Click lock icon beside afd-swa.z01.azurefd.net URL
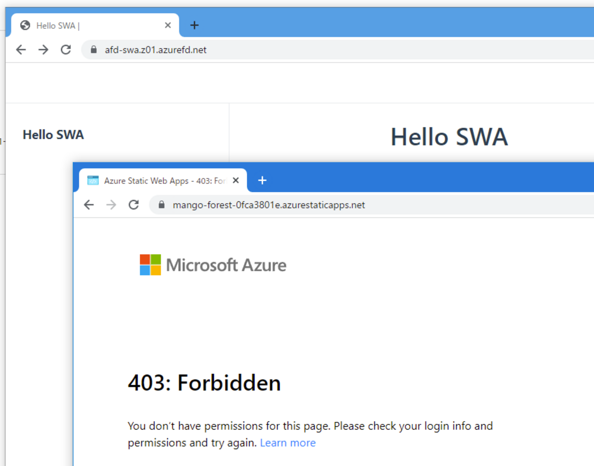The height and width of the screenshot is (466, 594). tap(94, 50)
